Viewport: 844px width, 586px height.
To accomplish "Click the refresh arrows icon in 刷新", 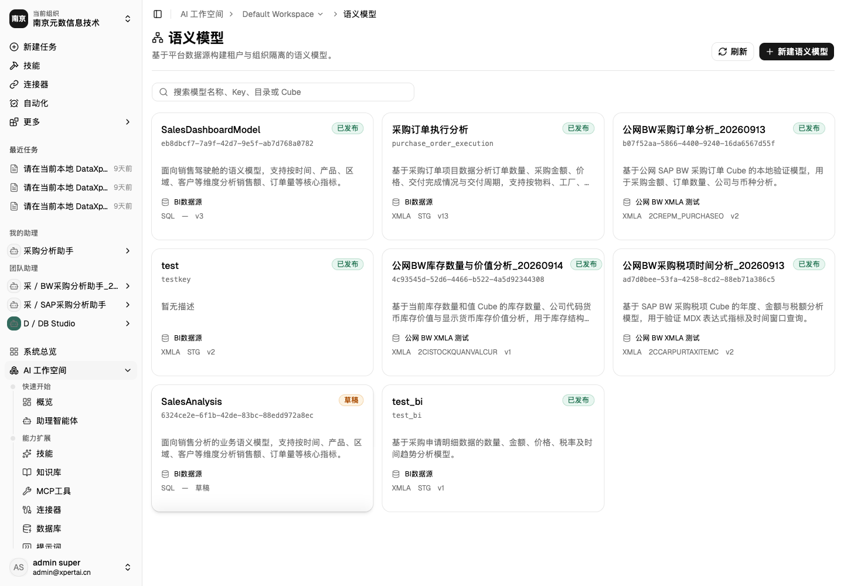I will click(x=723, y=52).
